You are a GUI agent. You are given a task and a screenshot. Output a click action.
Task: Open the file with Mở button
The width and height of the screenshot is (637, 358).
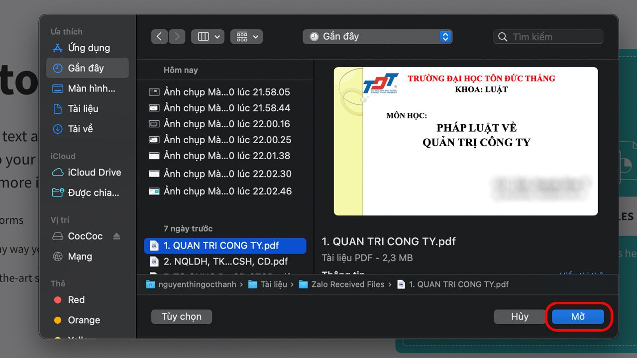pyautogui.click(x=578, y=317)
